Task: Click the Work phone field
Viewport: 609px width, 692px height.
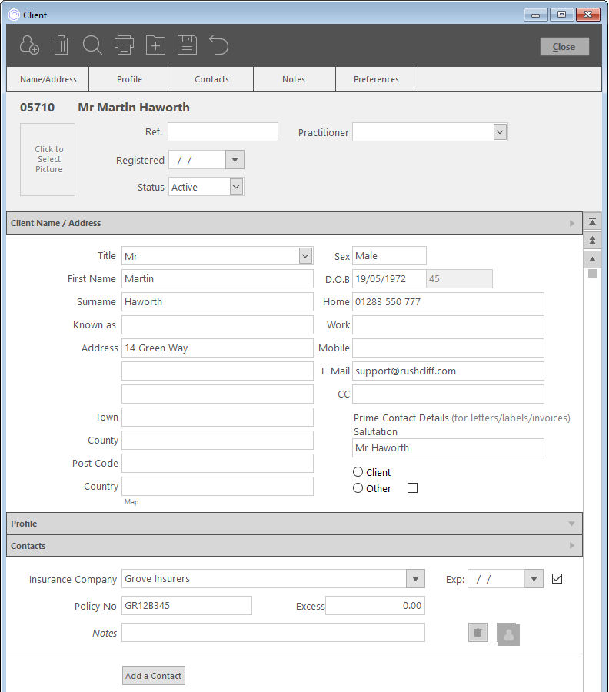Action: tap(448, 324)
